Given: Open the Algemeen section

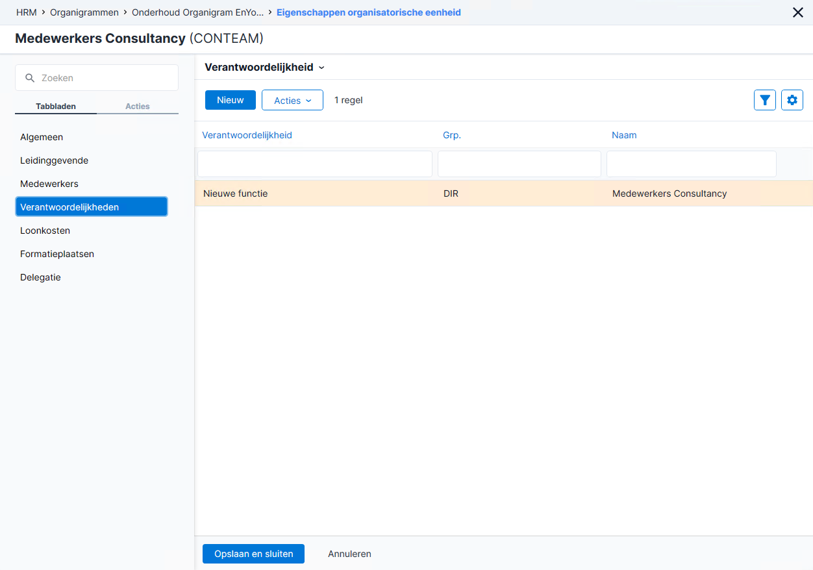Looking at the screenshot, I should 42,137.
